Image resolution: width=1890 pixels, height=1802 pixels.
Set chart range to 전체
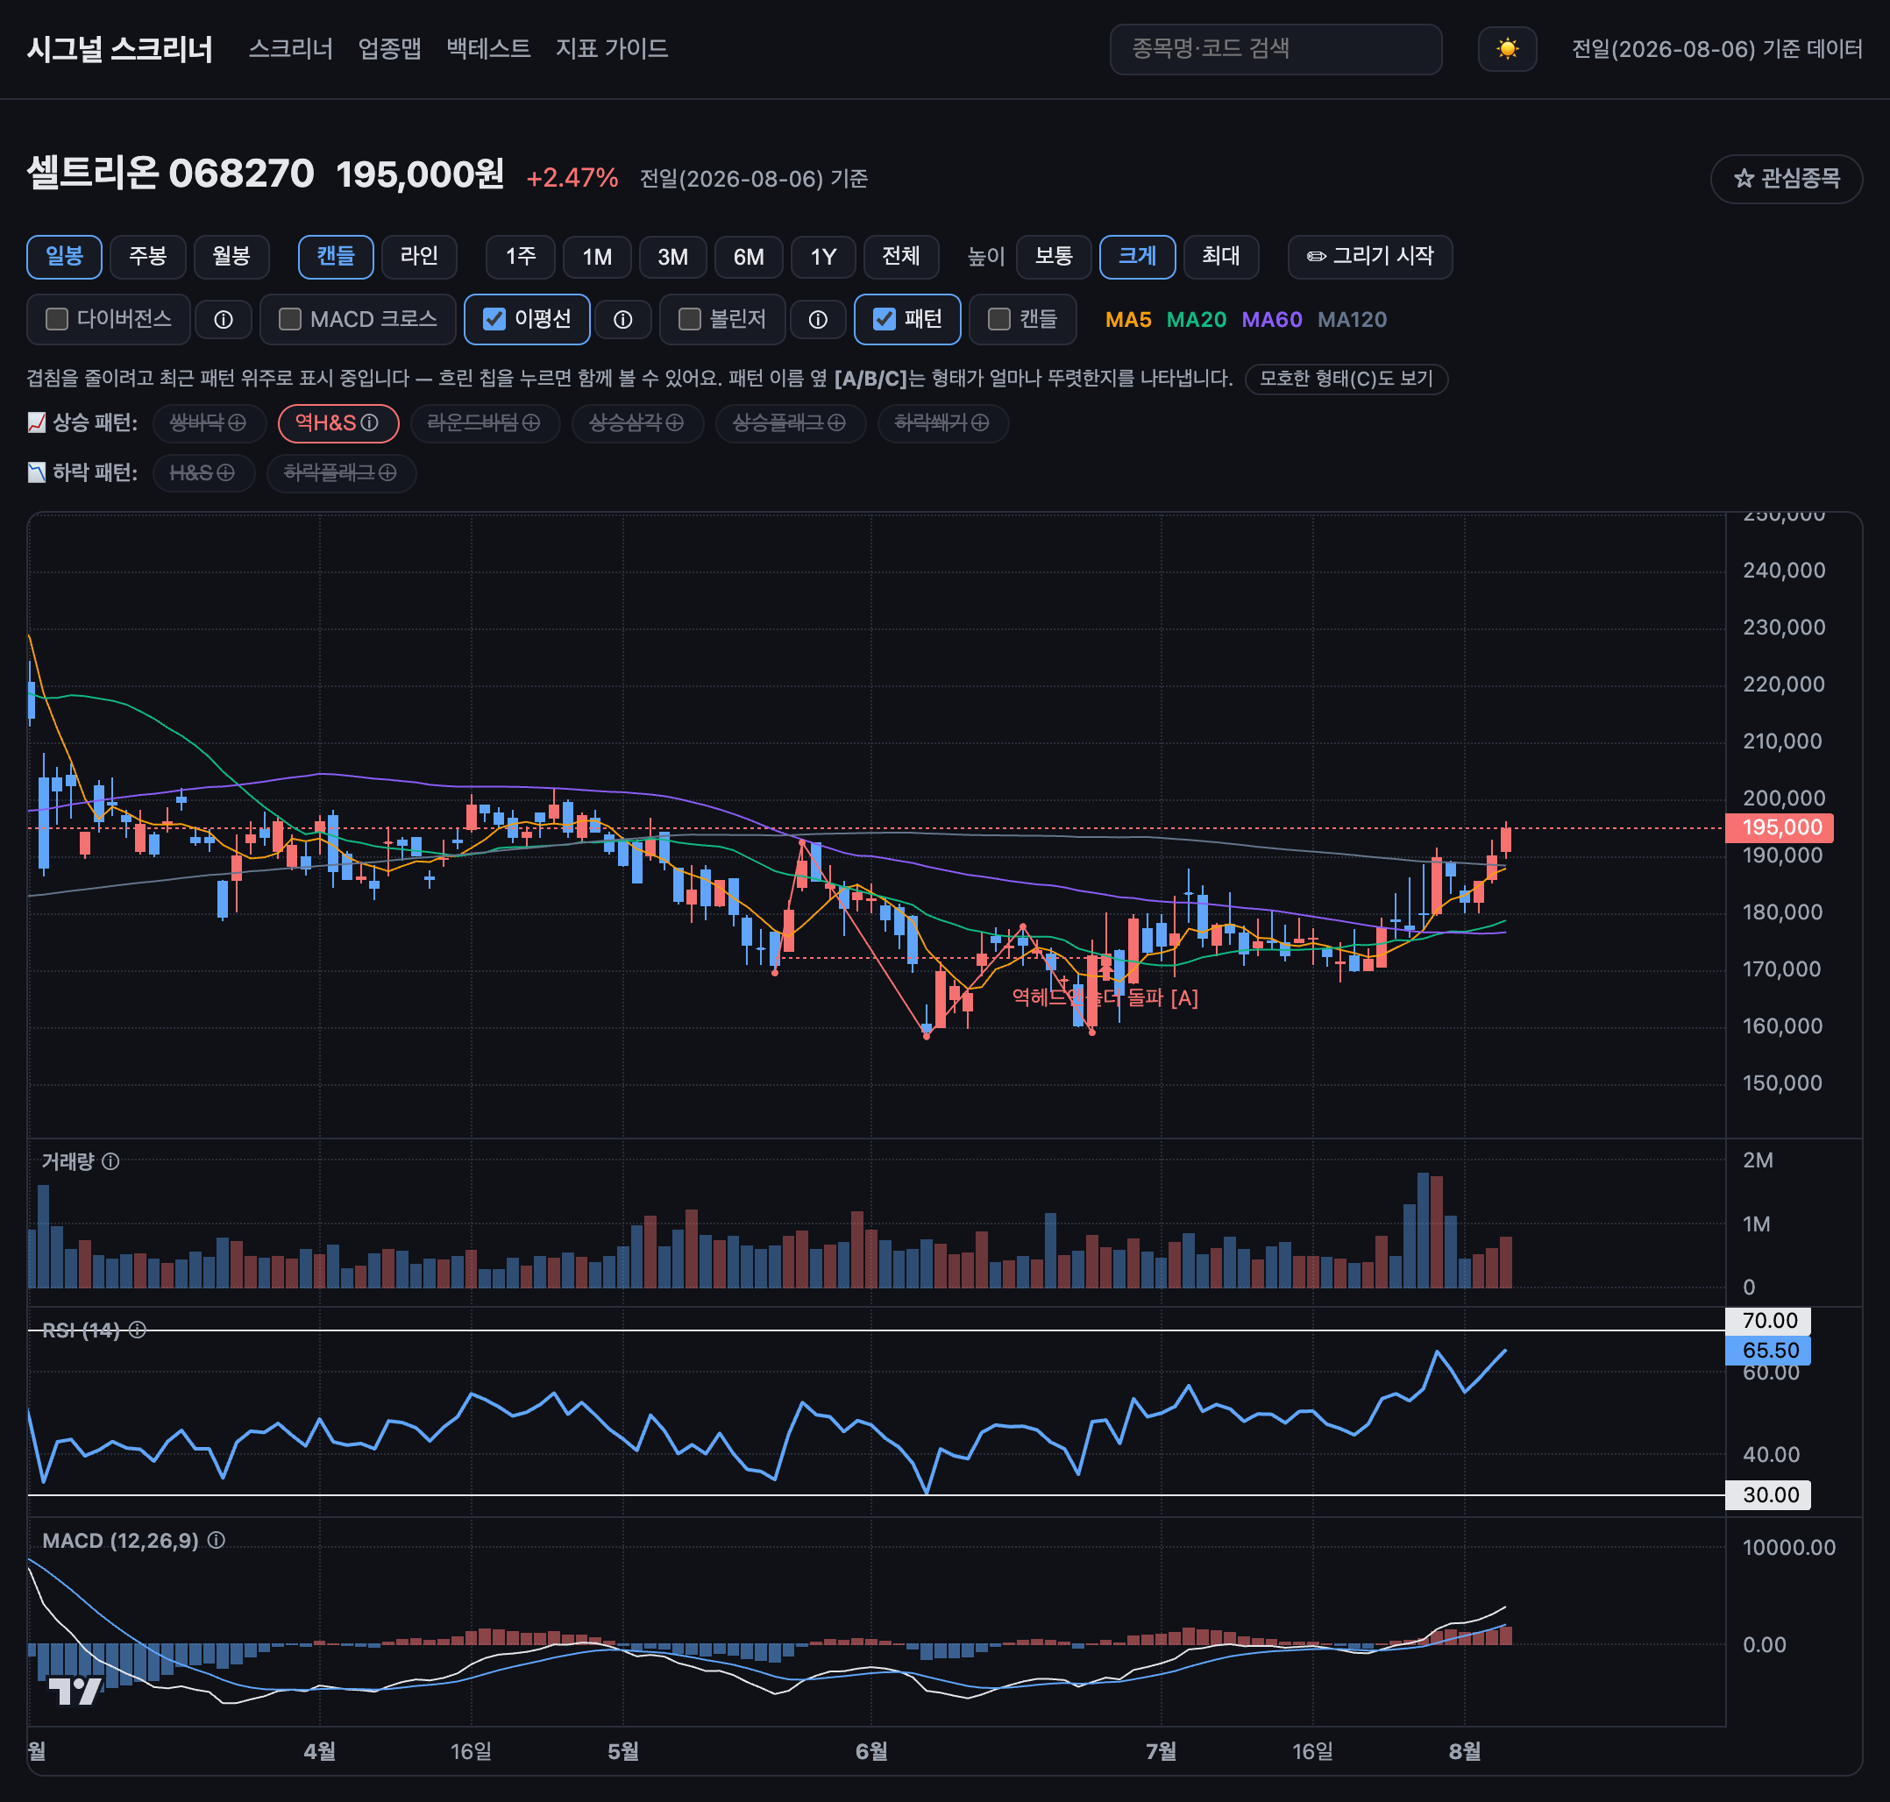901,257
